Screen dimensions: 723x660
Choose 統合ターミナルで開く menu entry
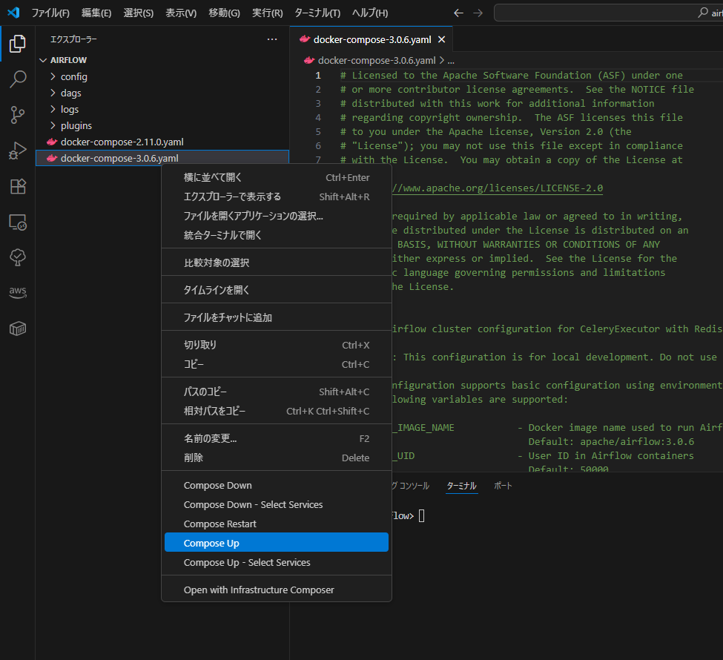277,235
